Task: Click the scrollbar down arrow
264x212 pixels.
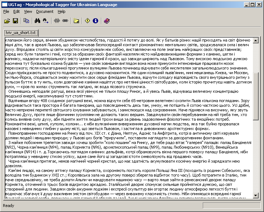Action: 255,195
